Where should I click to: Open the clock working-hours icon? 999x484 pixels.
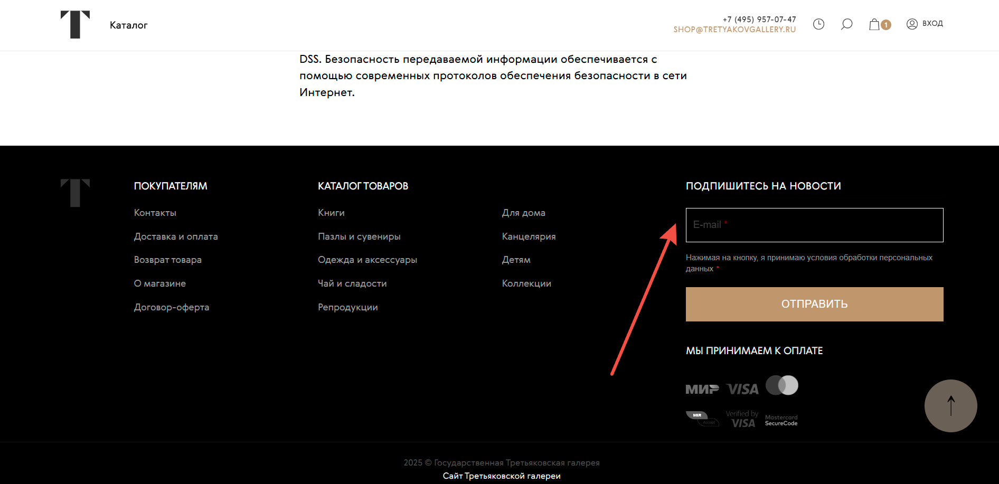click(x=818, y=24)
